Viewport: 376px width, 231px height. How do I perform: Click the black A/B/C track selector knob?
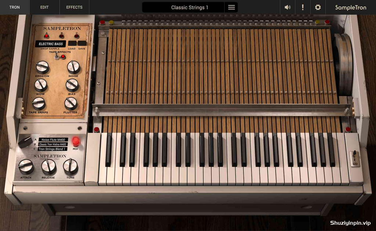pos(25,142)
